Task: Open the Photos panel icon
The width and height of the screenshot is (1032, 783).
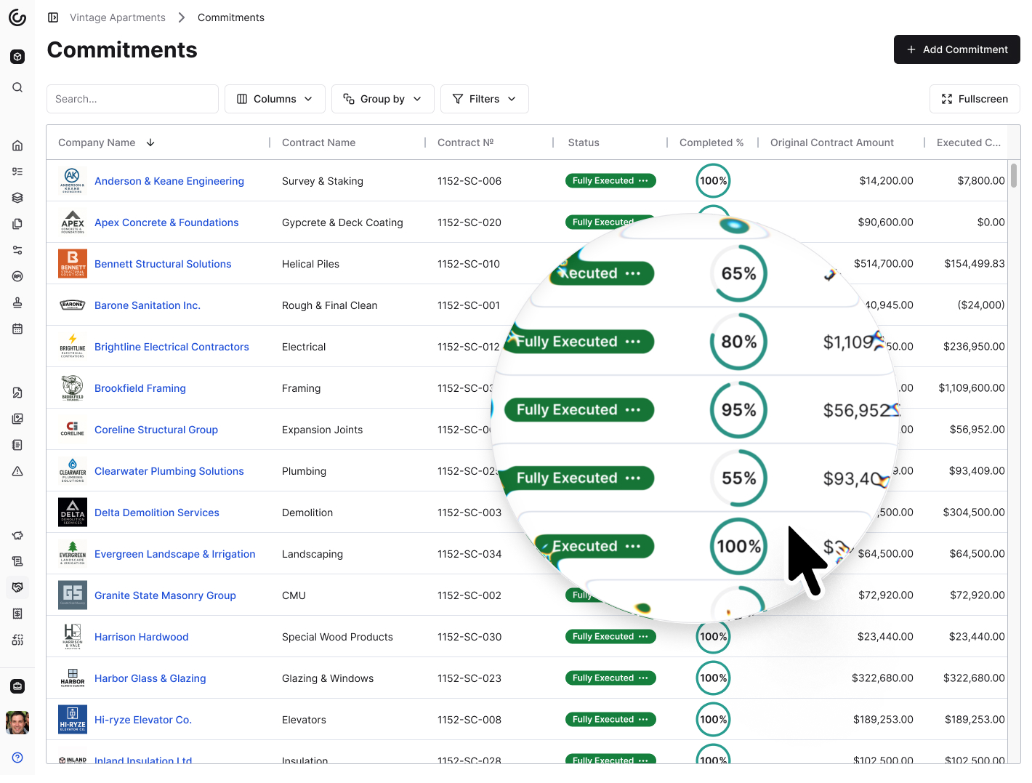Action: (x=17, y=418)
